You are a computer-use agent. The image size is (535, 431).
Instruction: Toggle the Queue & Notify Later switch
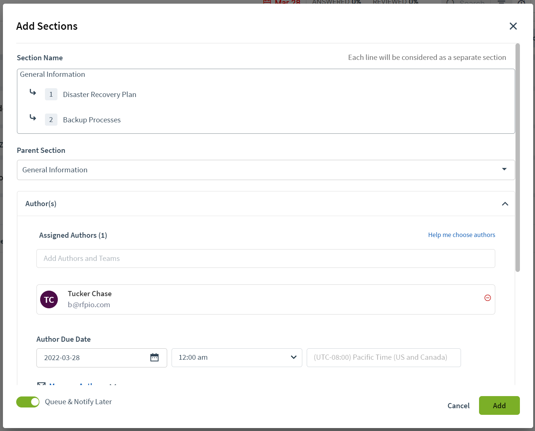[28, 402]
